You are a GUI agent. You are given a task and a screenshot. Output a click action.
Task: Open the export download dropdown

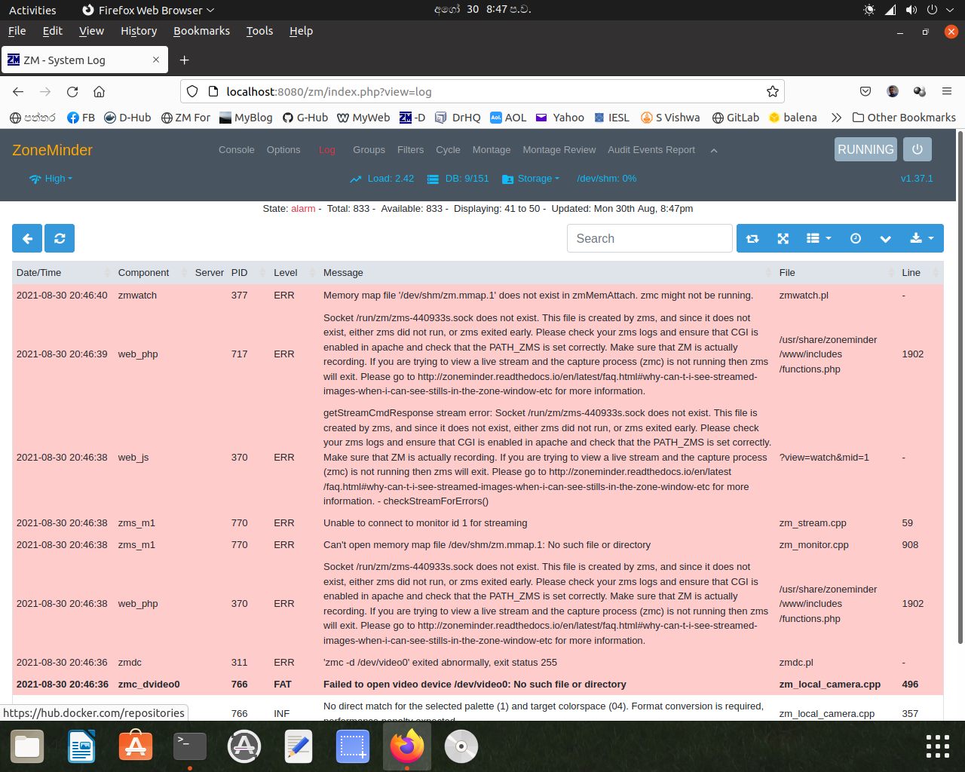922,238
